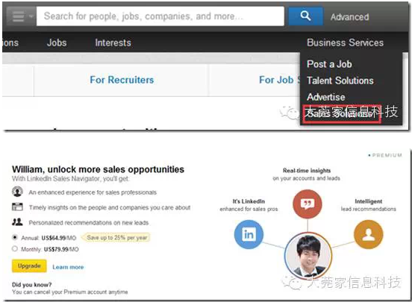Click the orange person lead recommendations icon
This screenshot has width=412, height=302.
pyautogui.click(x=369, y=234)
